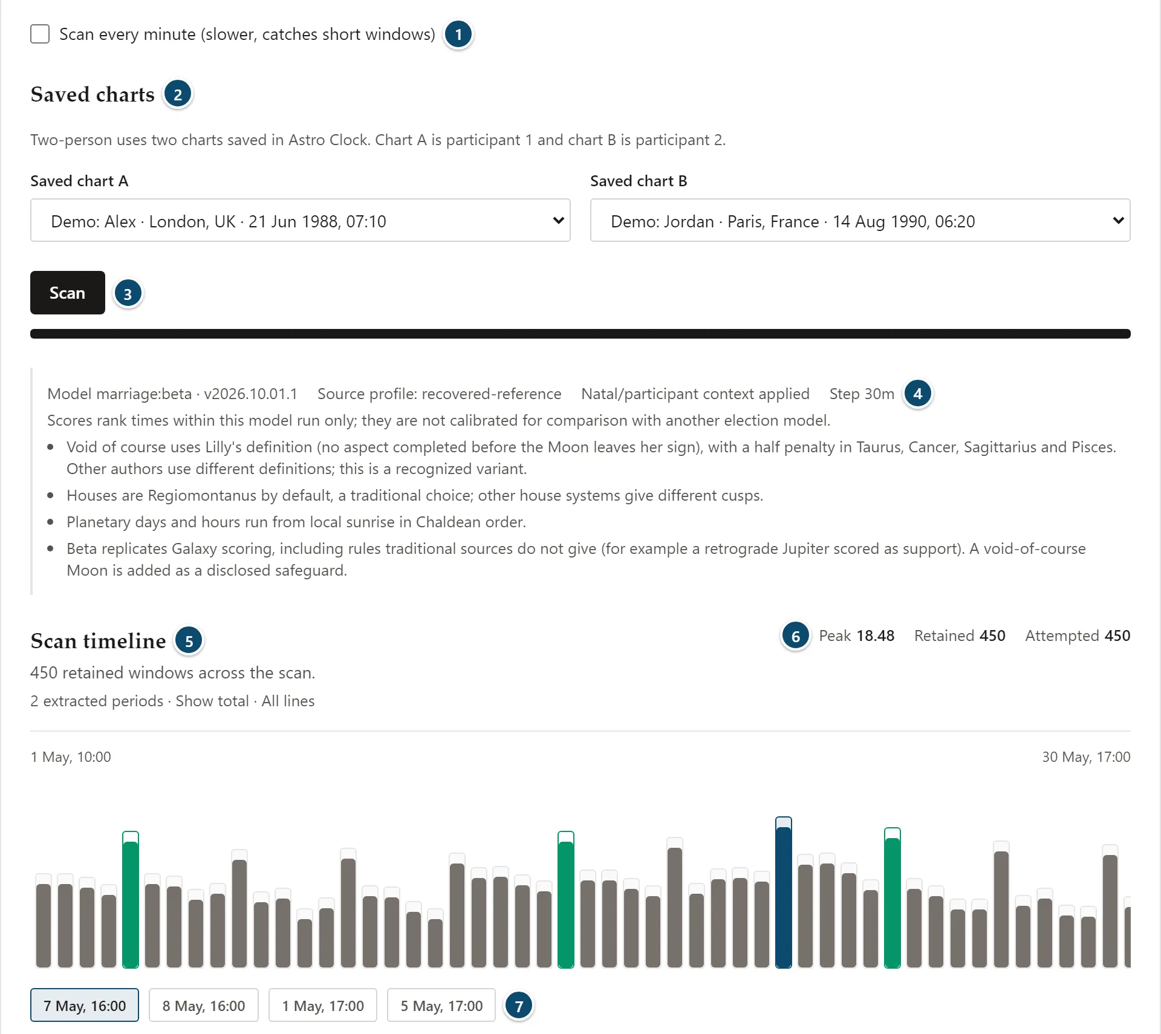The image size is (1161, 1034).
Task: Select the 8 May, 16:00 period chip
Action: (x=204, y=1006)
